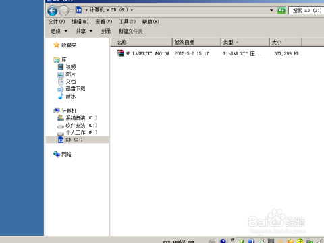
Task: Click the green refresh button
Action: (281, 10)
